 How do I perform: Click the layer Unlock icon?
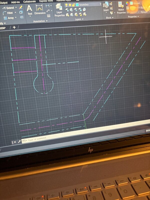80,14
